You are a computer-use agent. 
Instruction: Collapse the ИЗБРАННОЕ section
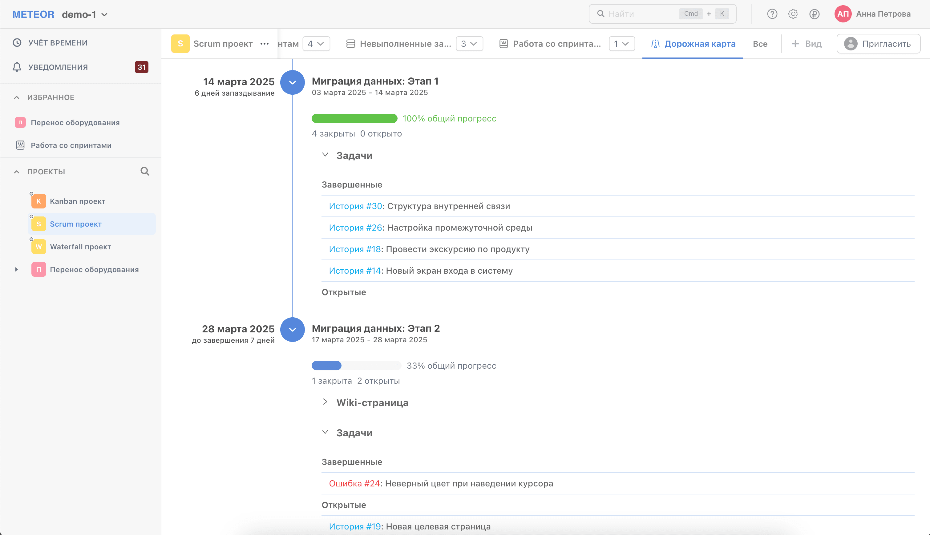pyautogui.click(x=17, y=97)
